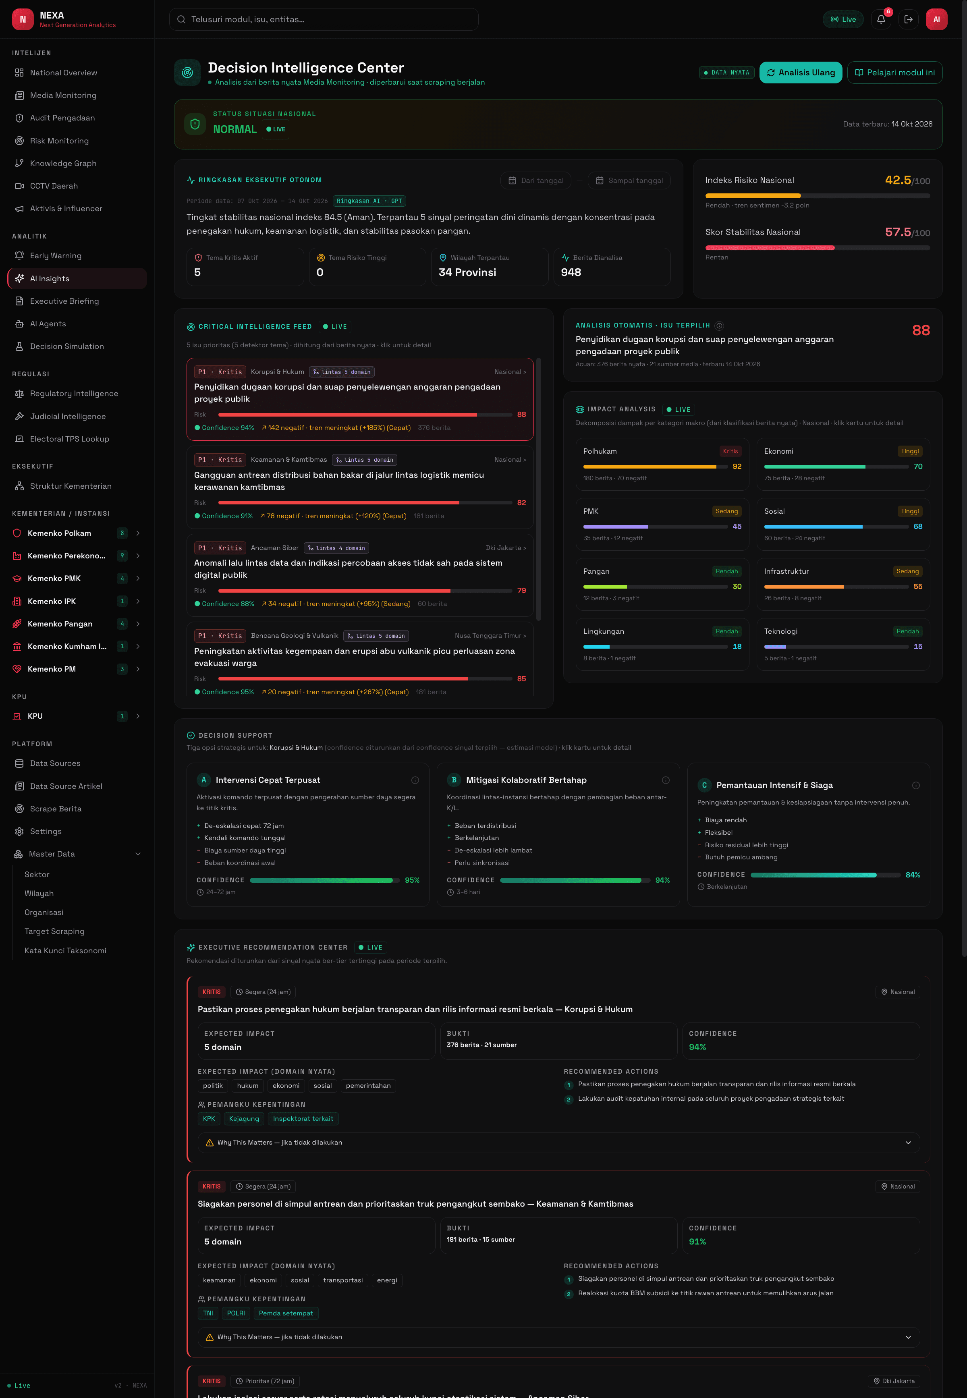
Task: Click Pelajari modul ini button
Action: tap(894, 73)
